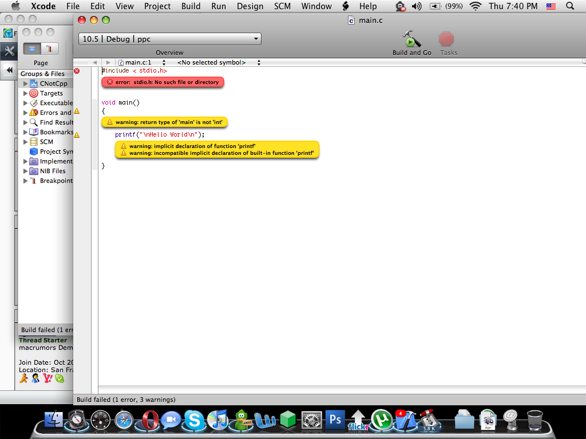Open the Edit menu
This screenshot has width=586, height=439.
pyautogui.click(x=97, y=6)
